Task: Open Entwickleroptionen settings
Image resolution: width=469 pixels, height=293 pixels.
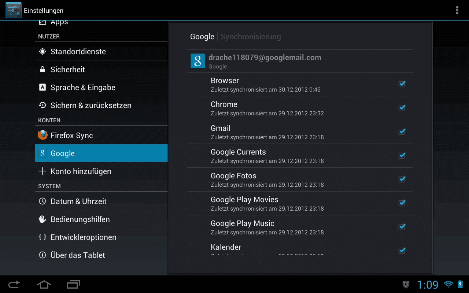Action: click(x=101, y=237)
